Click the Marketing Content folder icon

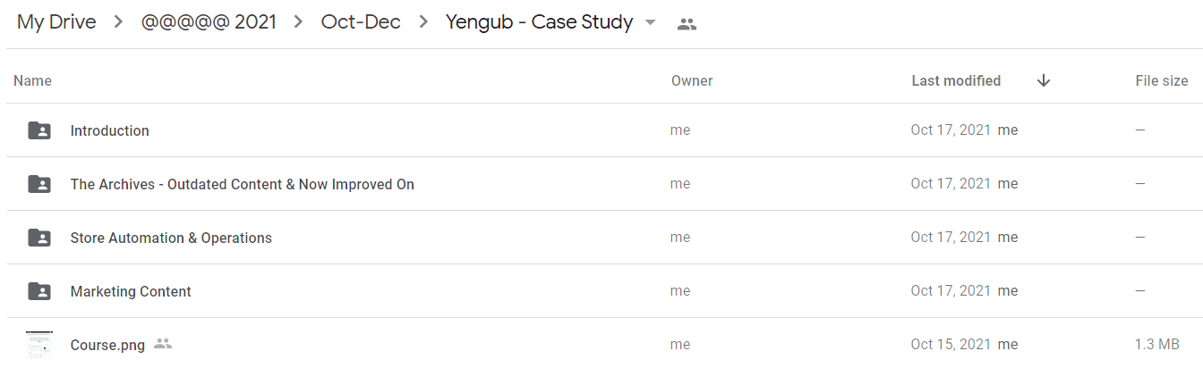click(39, 291)
